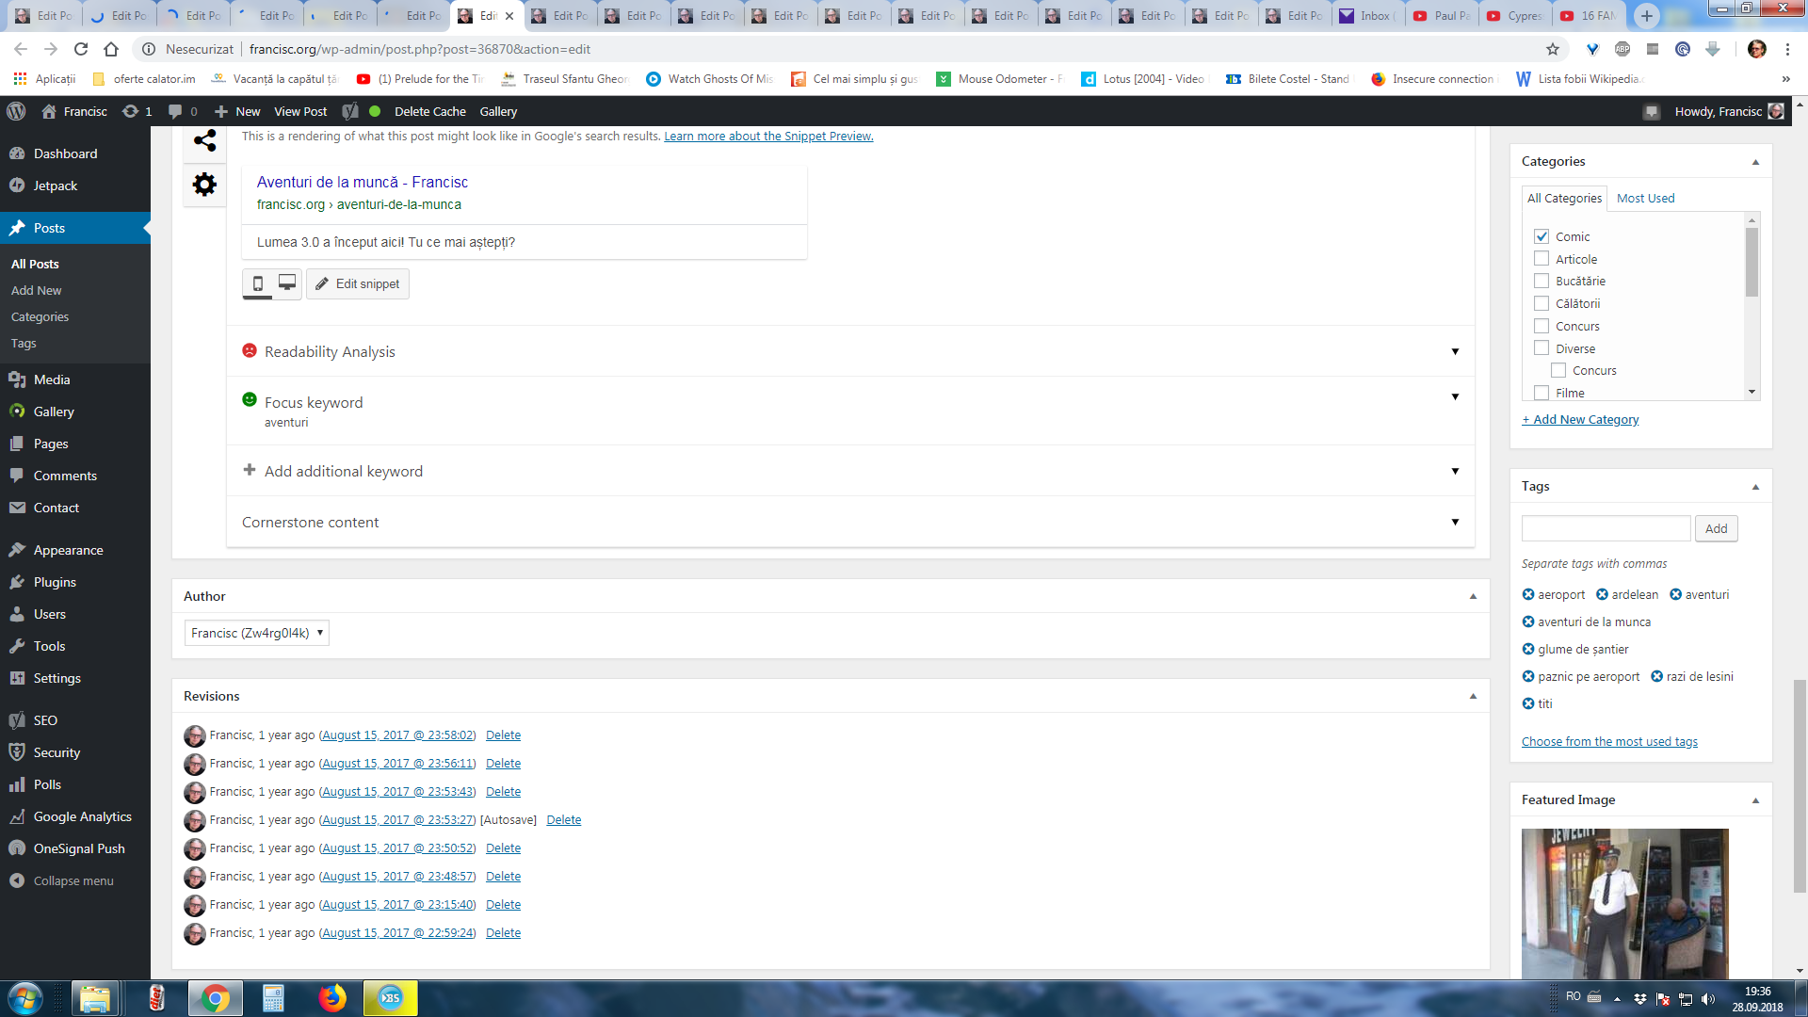The height and width of the screenshot is (1017, 1808).
Task: Switch snippet preview to desktop view
Action: click(x=287, y=283)
